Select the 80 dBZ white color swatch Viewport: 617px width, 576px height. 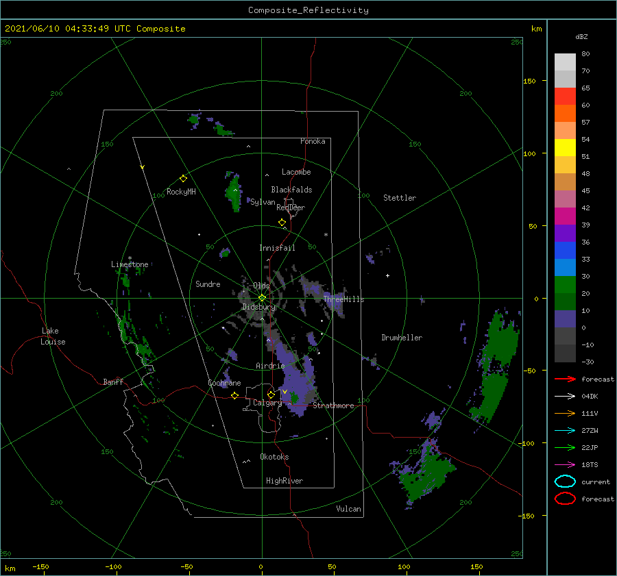565,62
